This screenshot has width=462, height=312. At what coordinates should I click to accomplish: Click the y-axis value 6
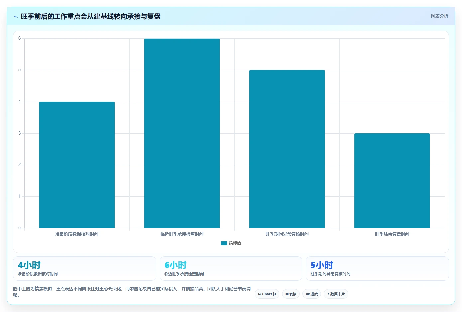[19, 38]
